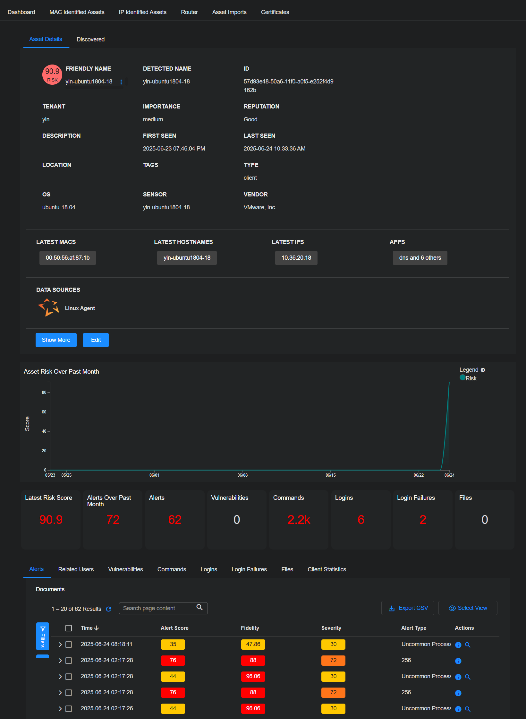Click the Legend arrow icon
526x719 pixels.
[x=483, y=370]
